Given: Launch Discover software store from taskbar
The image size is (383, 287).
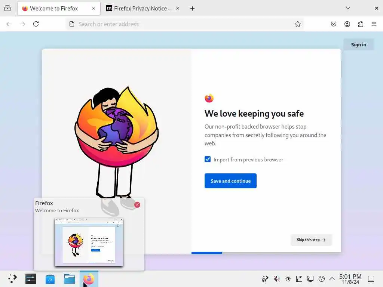Looking at the screenshot, I should pyautogui.click(x=50, y=279).
